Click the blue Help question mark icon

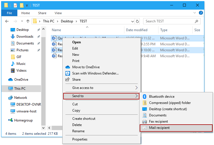point(201,13)
